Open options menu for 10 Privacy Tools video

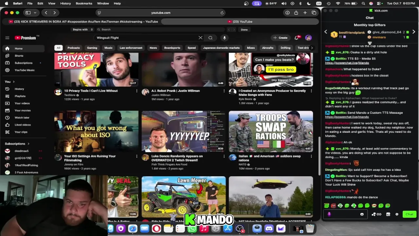point(137,91)
